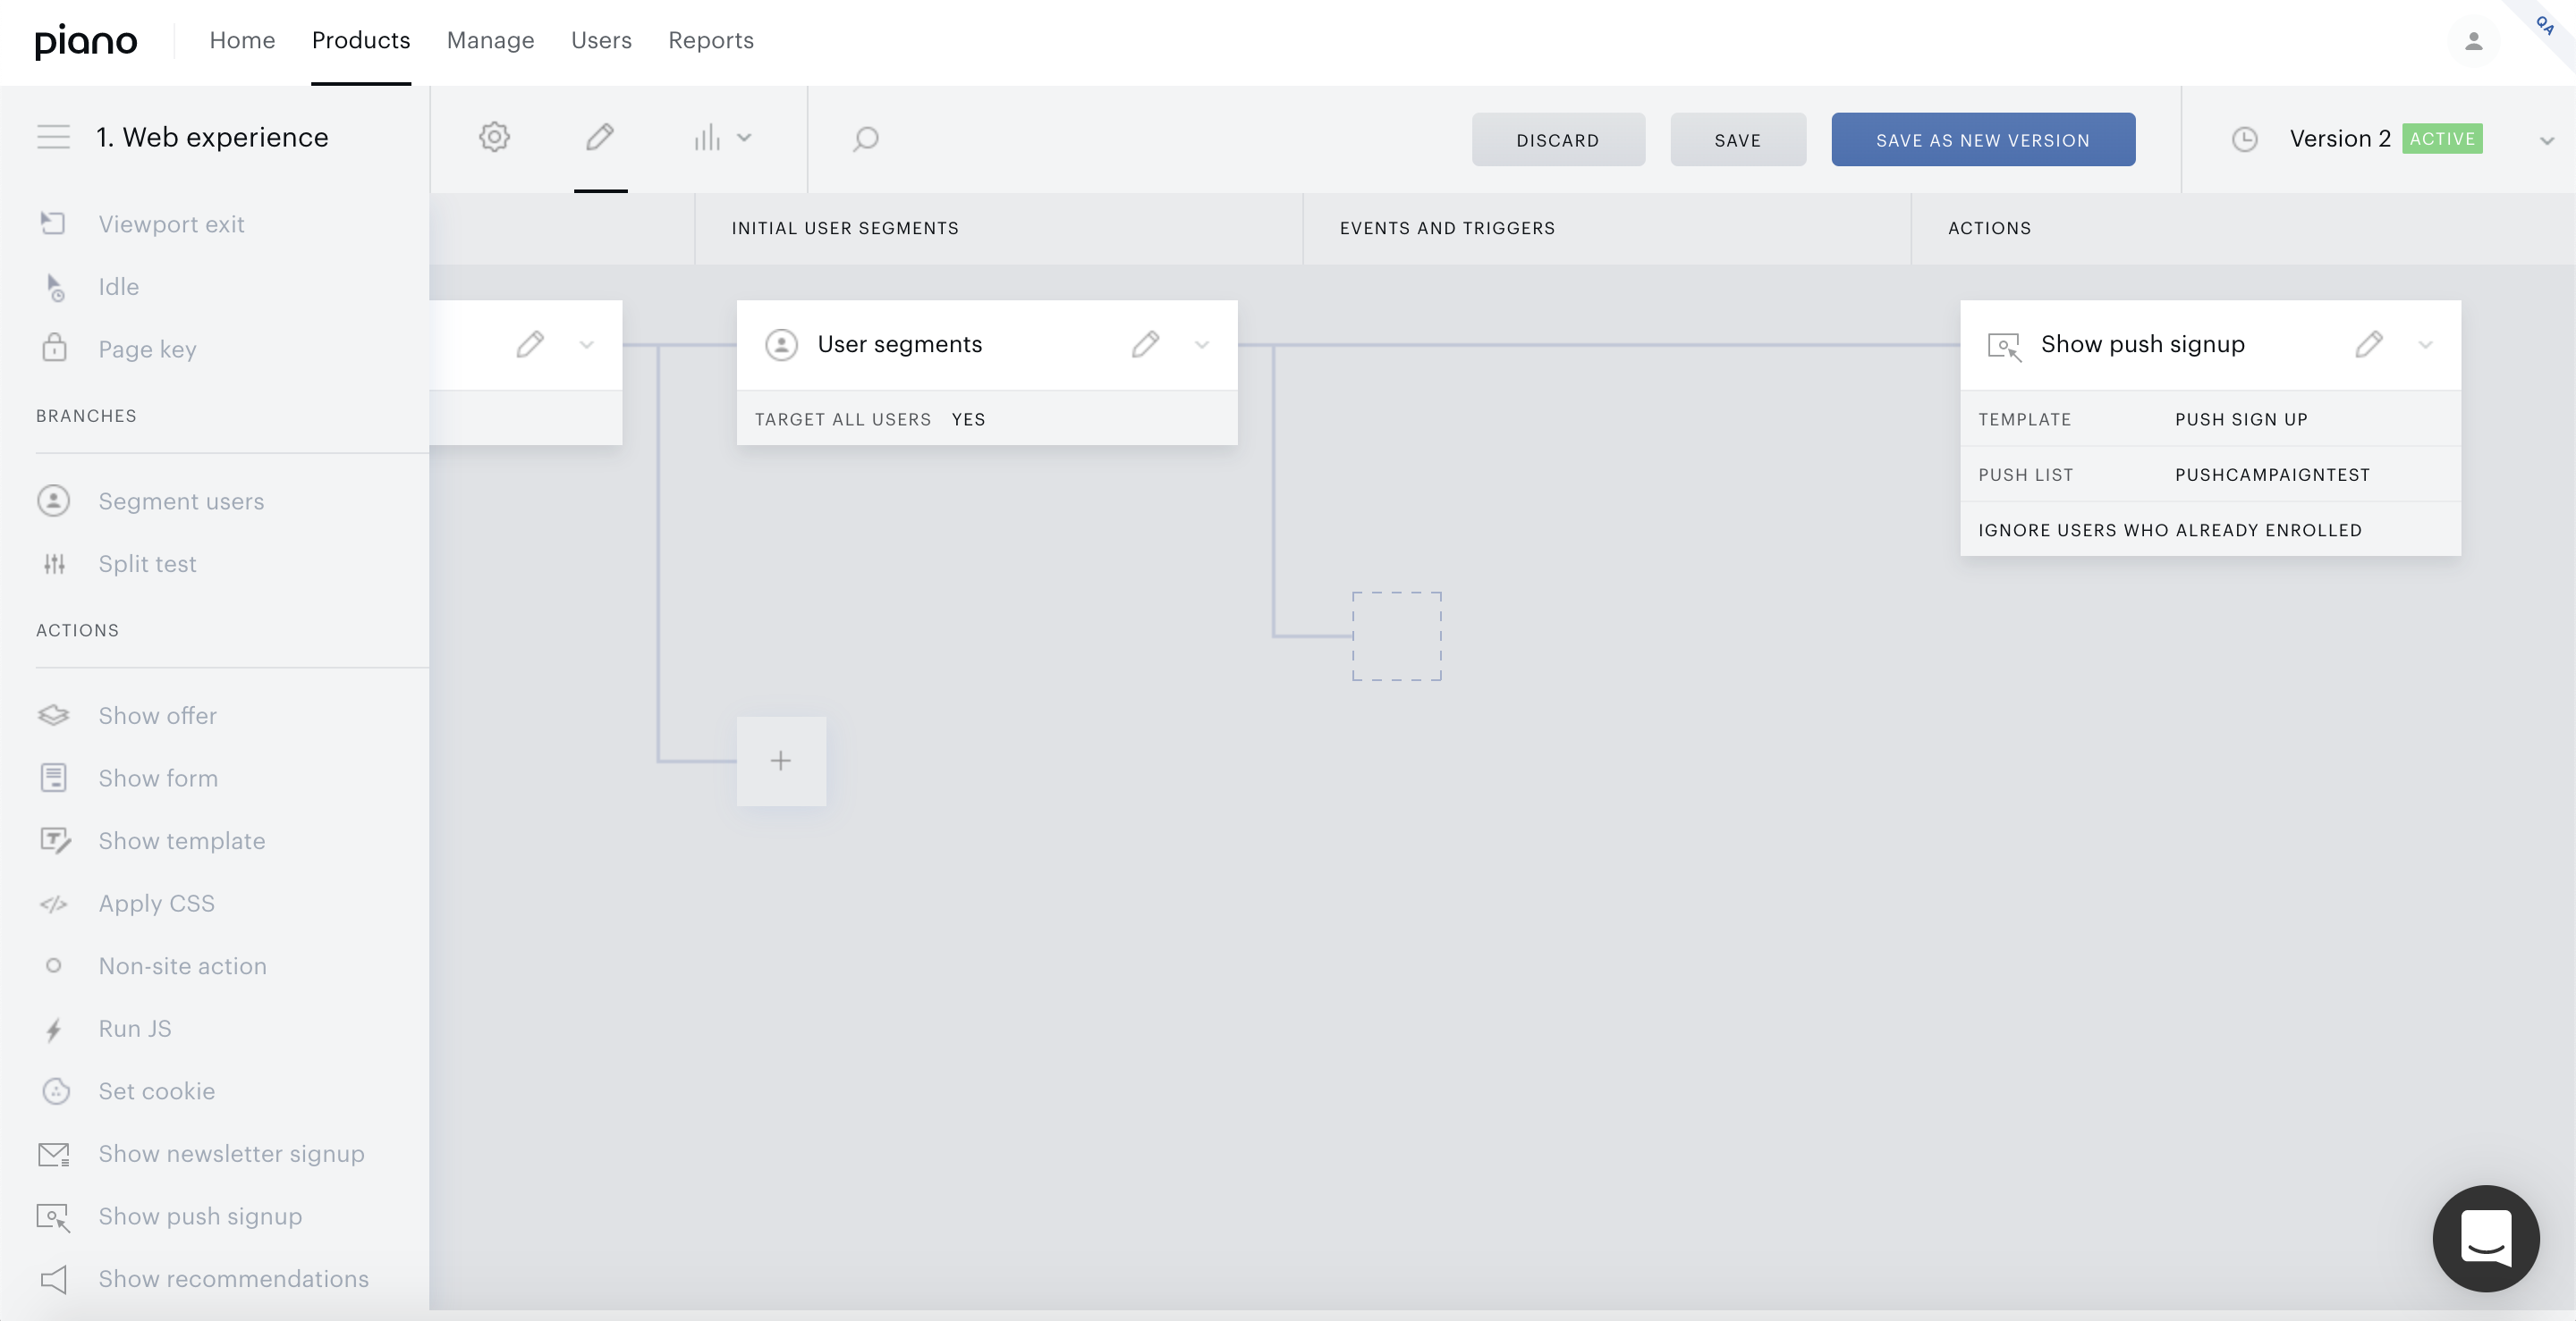Click the Discard button
This screenshot has height=1321, width=2576.
click(x=1558, y=140)
